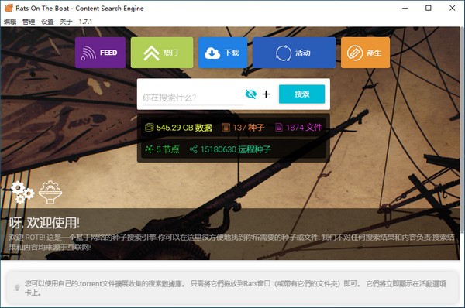Click the 1.7.1 version menu item
Image resolution: width=465 pixels, height=308 pixels.
tap(85, 22)
